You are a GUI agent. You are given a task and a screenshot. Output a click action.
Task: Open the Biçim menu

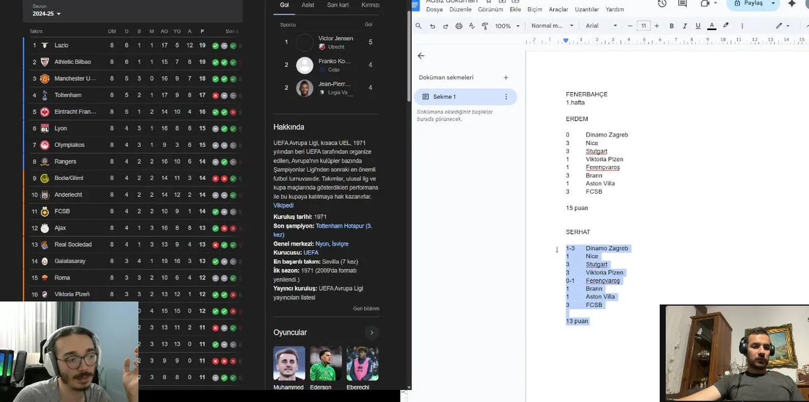[535, 9]
